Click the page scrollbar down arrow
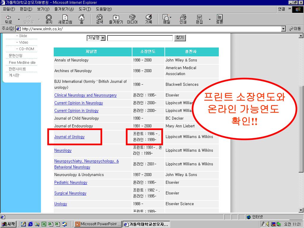 301,210
